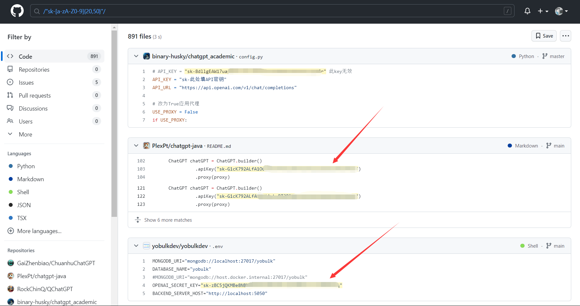The image size is (580, 306).
Task: Click the Issues filter icon
Action: coord(10,82)
